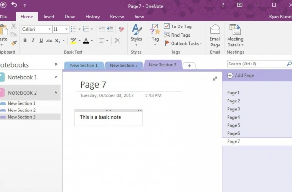Toggle full page view arrow
Viewport: 292px width, 192px height.
point(215,78)
